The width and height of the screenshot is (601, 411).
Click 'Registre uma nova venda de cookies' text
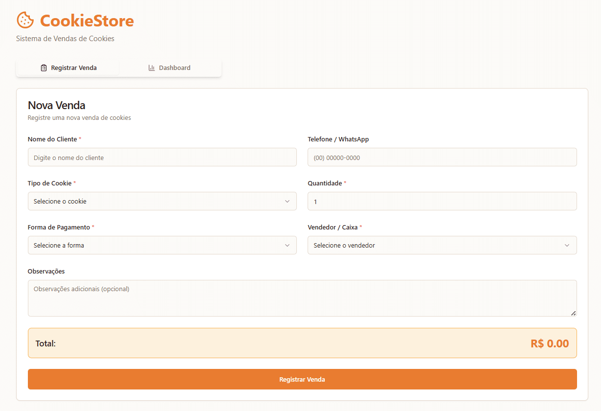coord(79,118)
